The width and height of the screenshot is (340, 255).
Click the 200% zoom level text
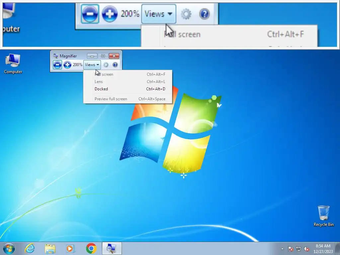(78, 65)
